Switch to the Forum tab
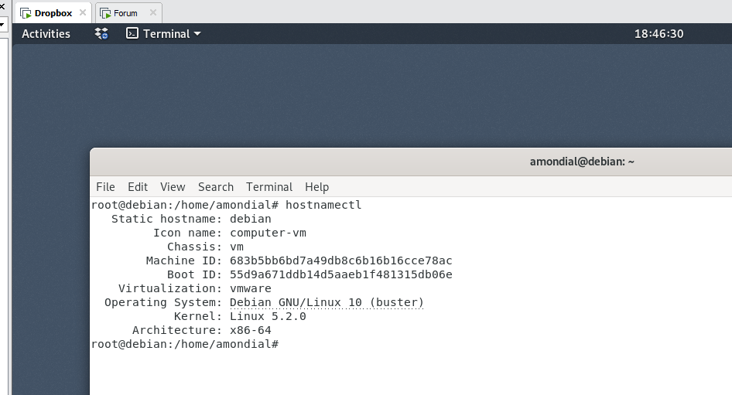The width and height of the screenshot is (732, 395). (125, 13)
